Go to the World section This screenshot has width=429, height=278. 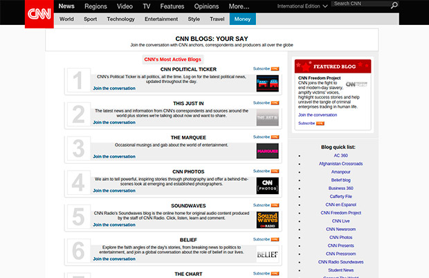coord(66,19)
